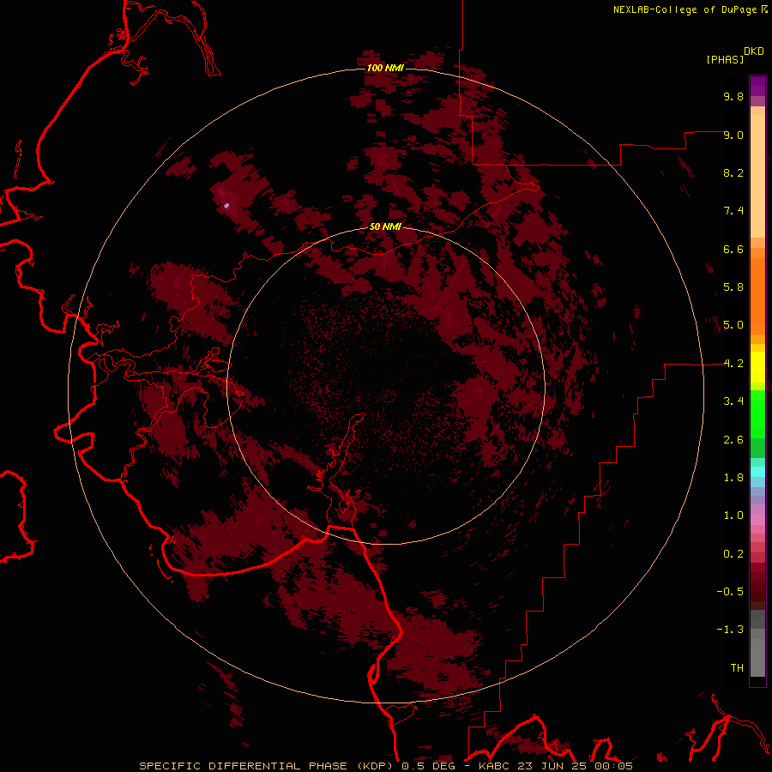Click the 9.8 scale value
The image size is (772, 772).
pyautogui.click(x=733, y=96)
